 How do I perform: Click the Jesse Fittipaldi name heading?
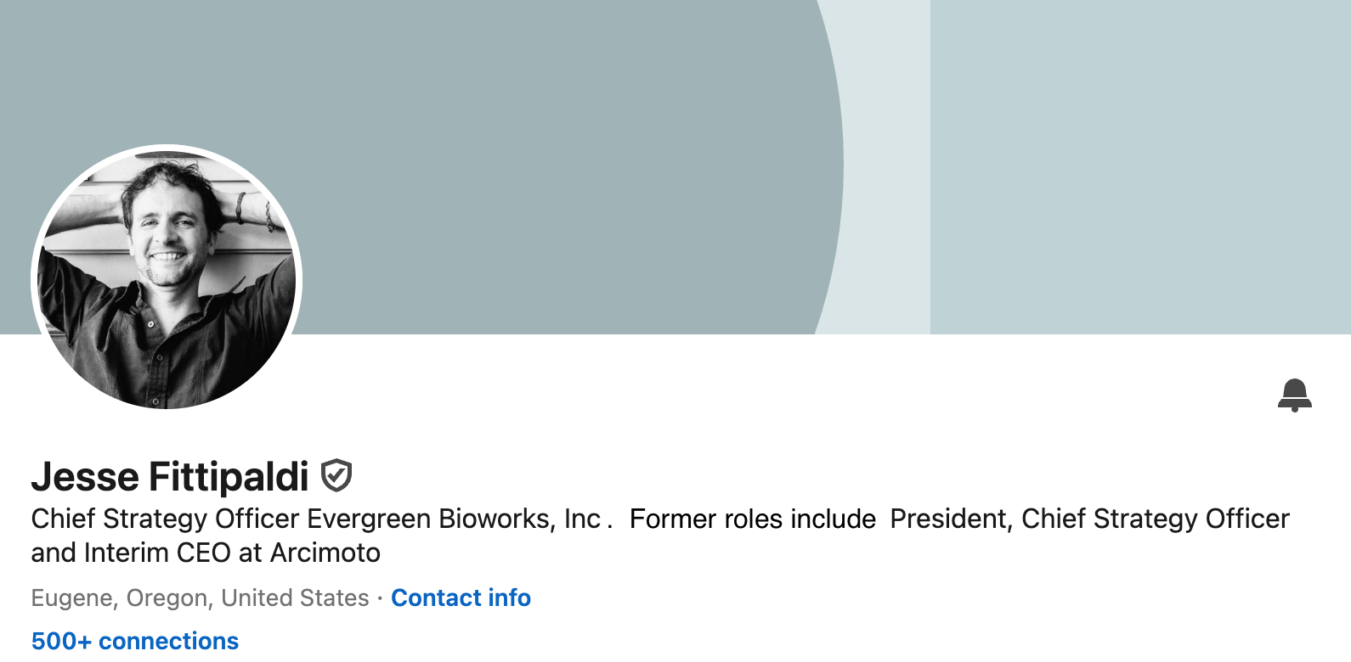170,476
